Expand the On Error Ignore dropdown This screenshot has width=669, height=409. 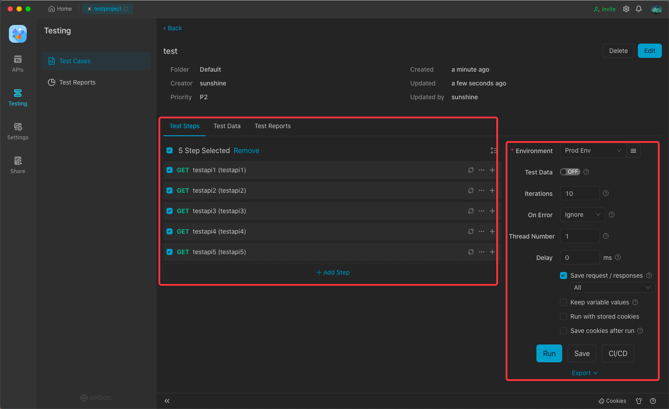coord(582,215)
